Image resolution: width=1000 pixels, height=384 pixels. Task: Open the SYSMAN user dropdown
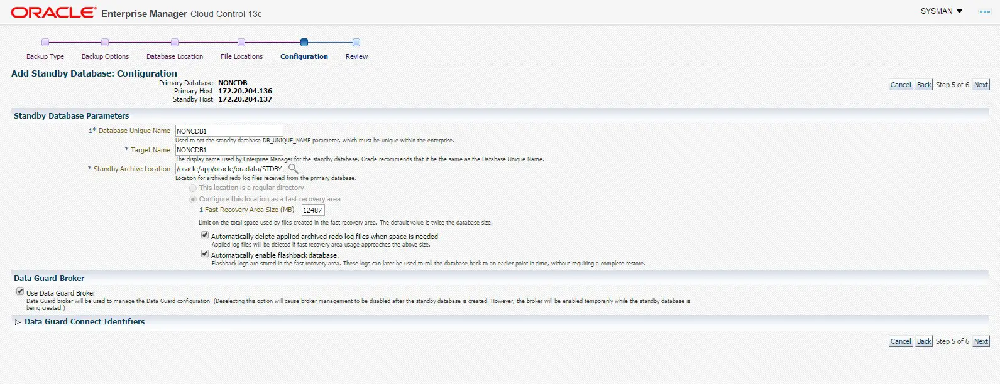(942, 11)
